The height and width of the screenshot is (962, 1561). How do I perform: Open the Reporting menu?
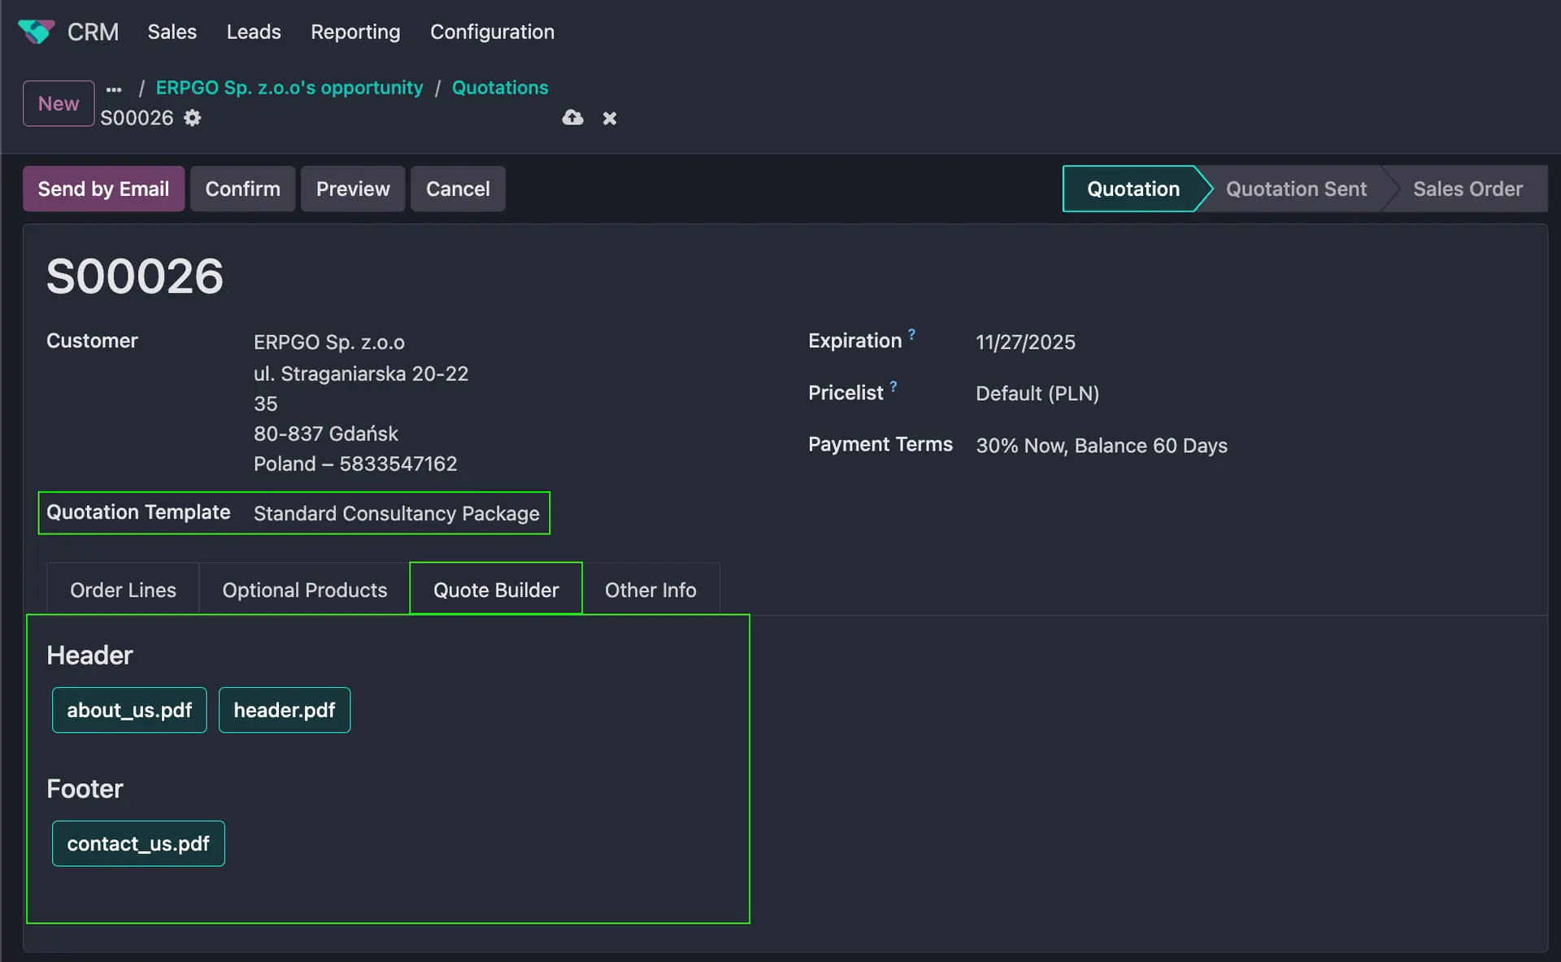click(x=355, y=32)
